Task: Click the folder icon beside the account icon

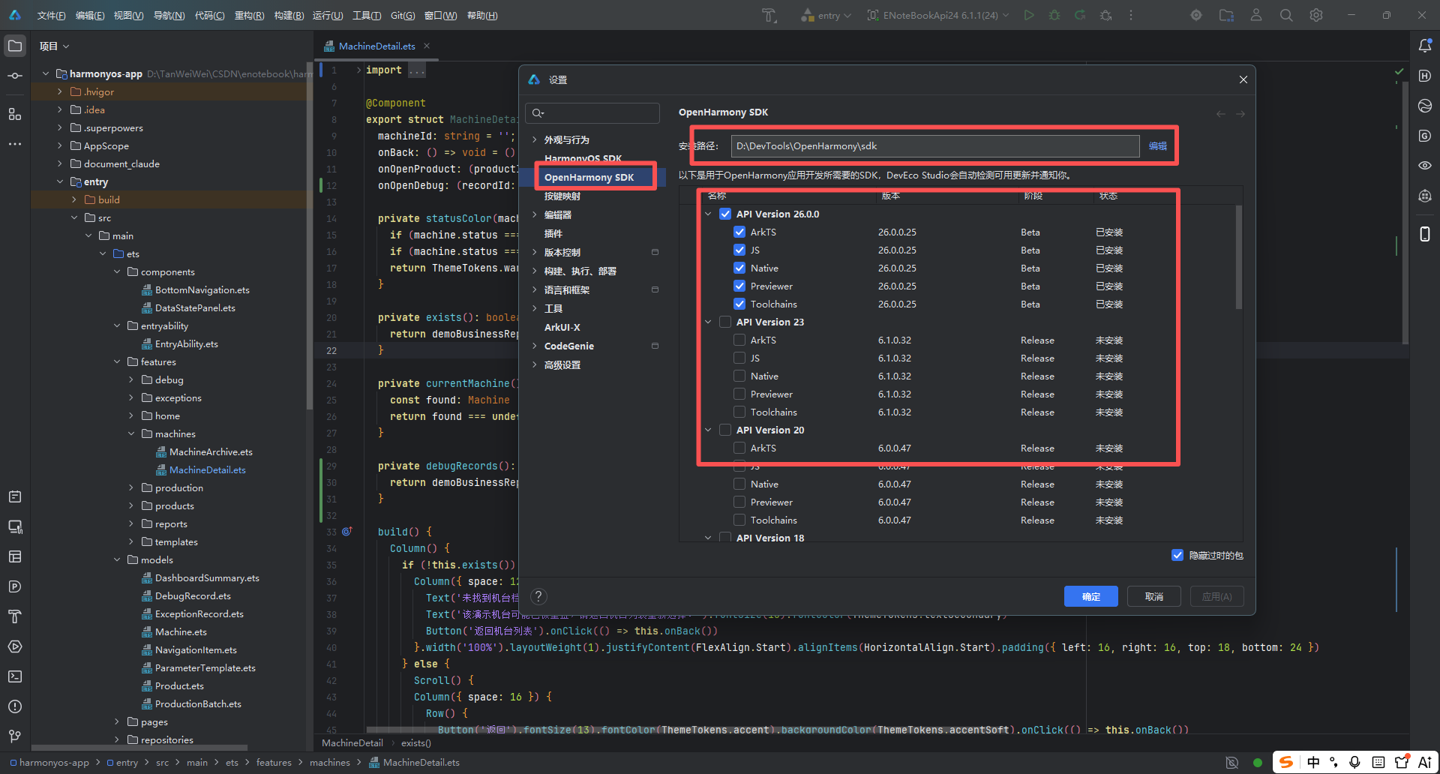Action: [x=1226, y=15]
